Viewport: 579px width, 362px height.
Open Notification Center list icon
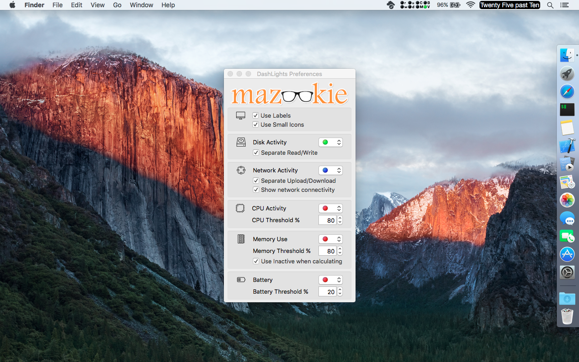(564, 5)
